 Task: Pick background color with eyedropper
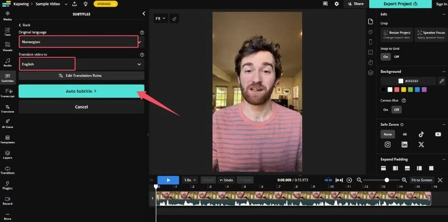coord(441,81)
